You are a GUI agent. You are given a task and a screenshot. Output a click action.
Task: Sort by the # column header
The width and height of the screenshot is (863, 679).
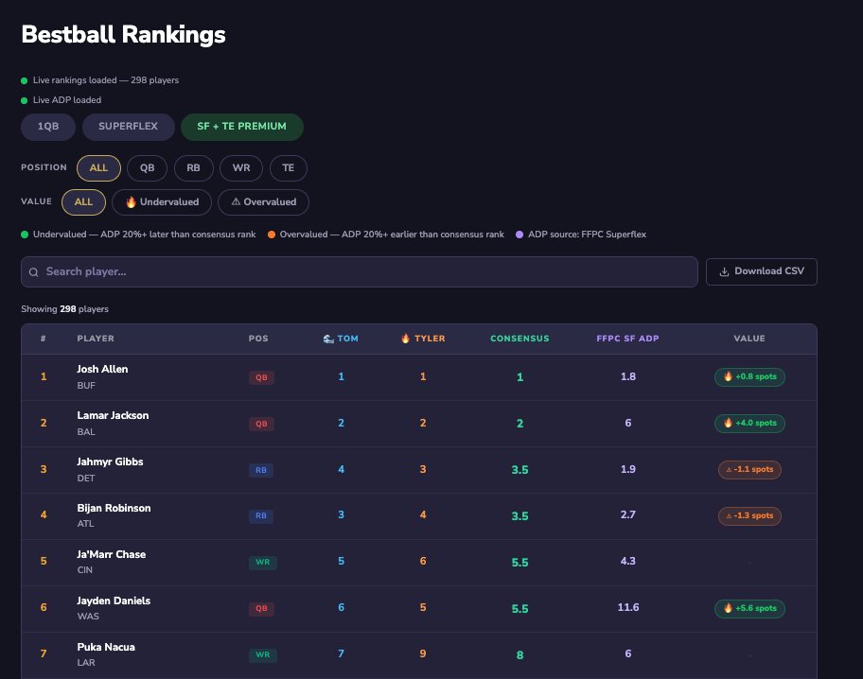(43, 339)
